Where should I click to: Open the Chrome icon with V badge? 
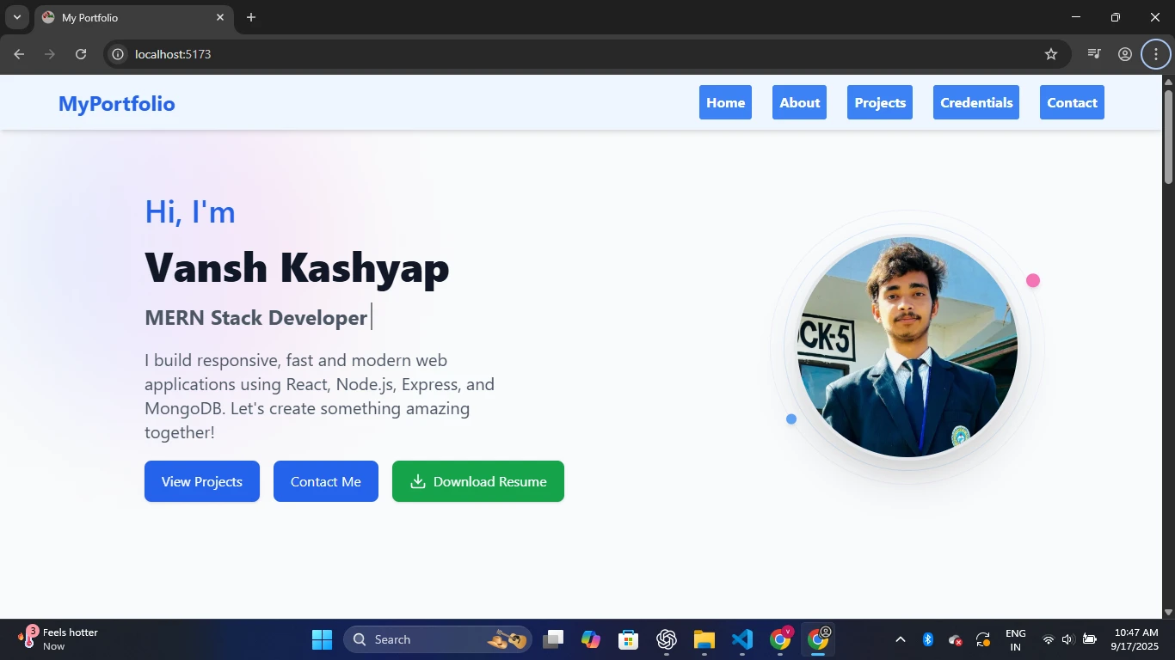coord(781,639)
